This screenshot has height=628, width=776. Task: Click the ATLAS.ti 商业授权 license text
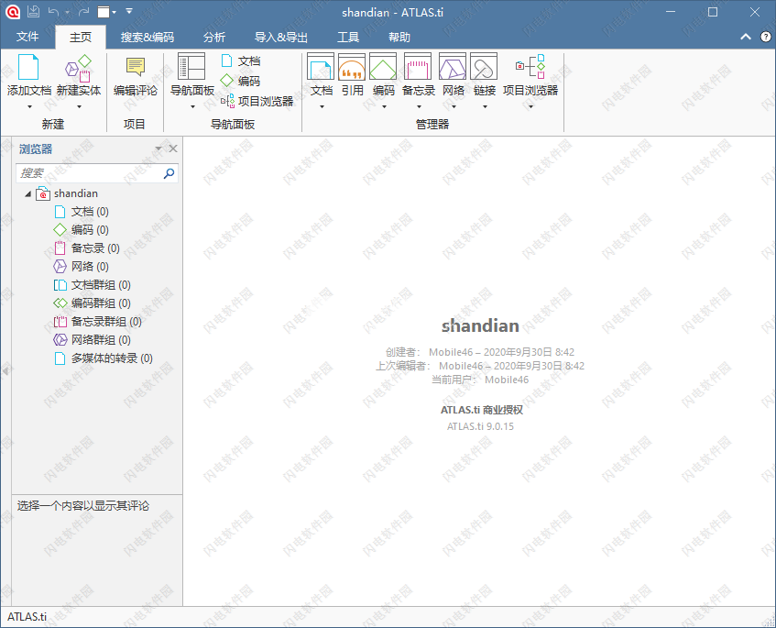(482, 410)
